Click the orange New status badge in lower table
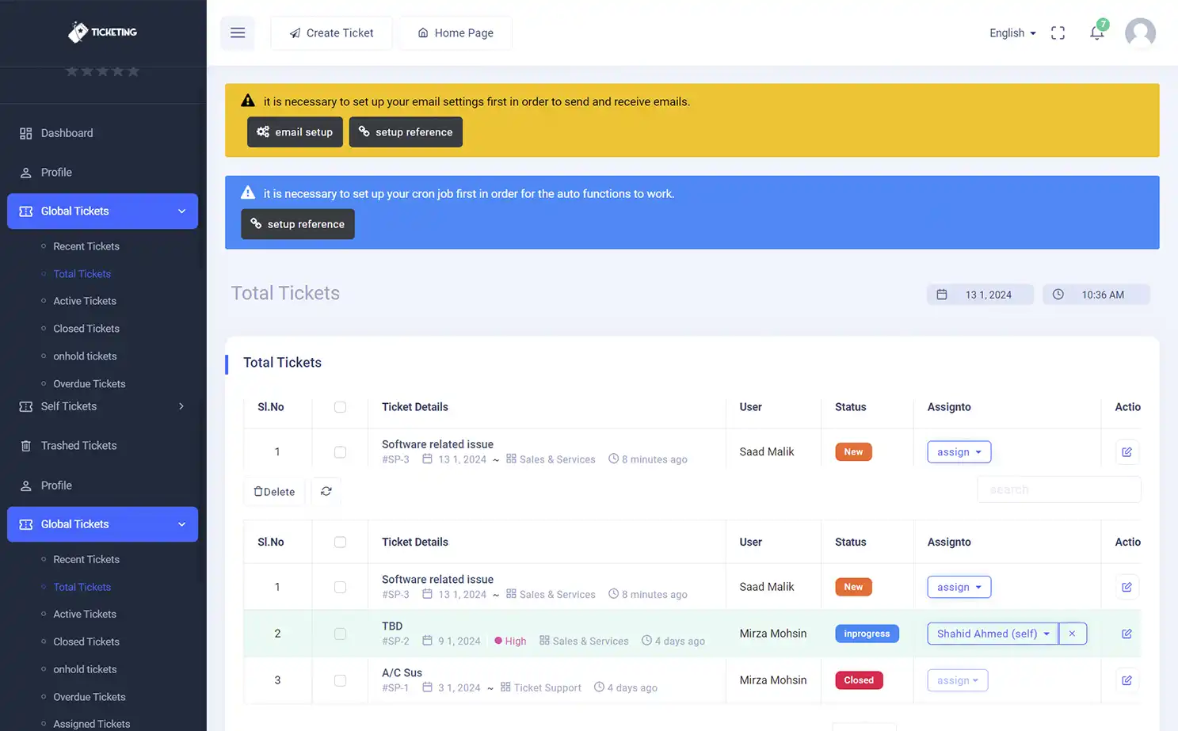This screenshot has height=731, width=1178. coord(853,587)
